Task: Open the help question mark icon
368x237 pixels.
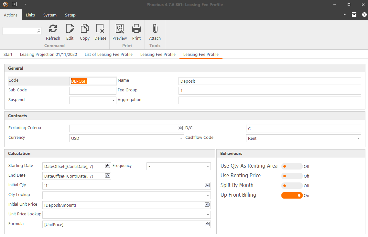Action: [364, 15]
